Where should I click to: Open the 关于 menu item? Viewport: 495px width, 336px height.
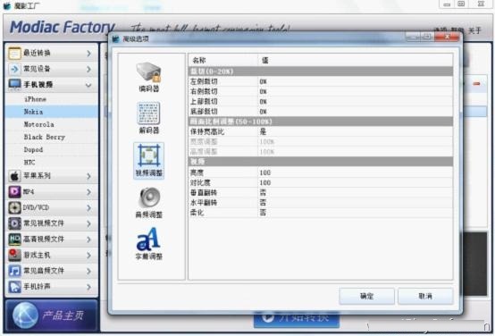(x=474, y=30)
